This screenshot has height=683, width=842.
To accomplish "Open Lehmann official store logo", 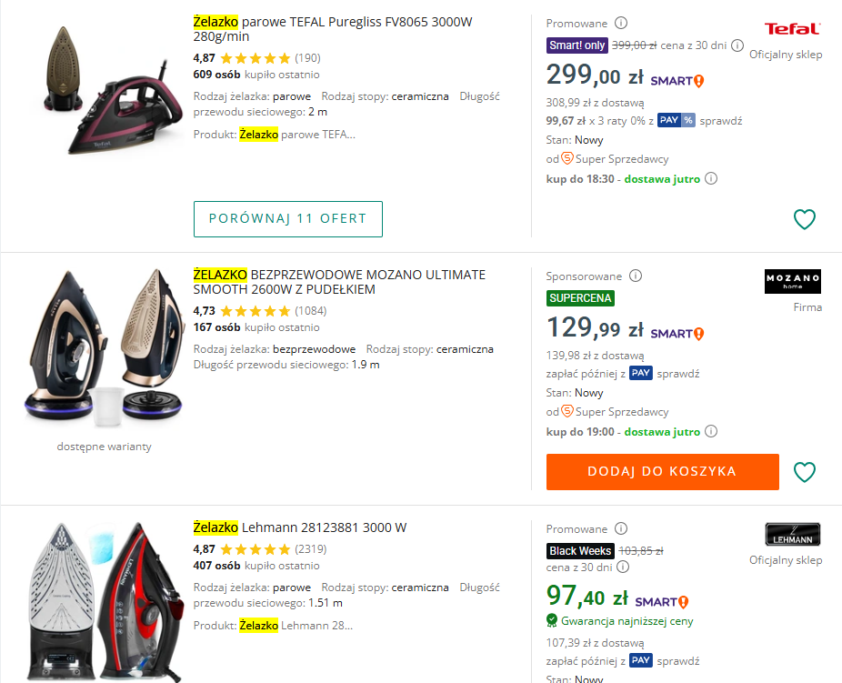I will 792,535.
